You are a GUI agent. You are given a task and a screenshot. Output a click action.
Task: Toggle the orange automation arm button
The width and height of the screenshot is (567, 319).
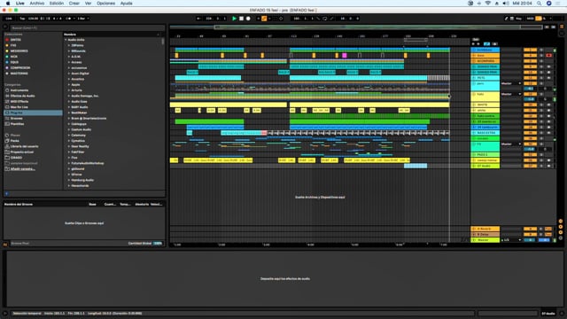[264, 19]
